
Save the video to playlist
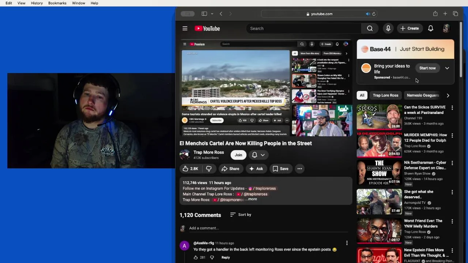coord(280,169)
